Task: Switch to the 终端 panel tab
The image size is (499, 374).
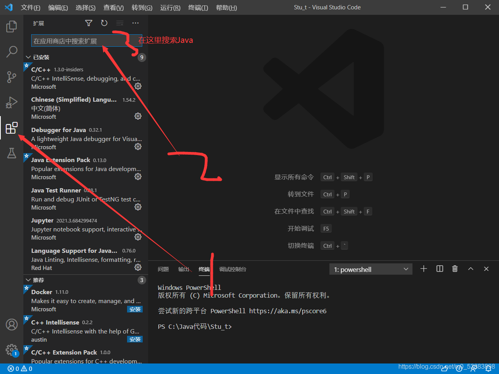Action: click(204, 269)
